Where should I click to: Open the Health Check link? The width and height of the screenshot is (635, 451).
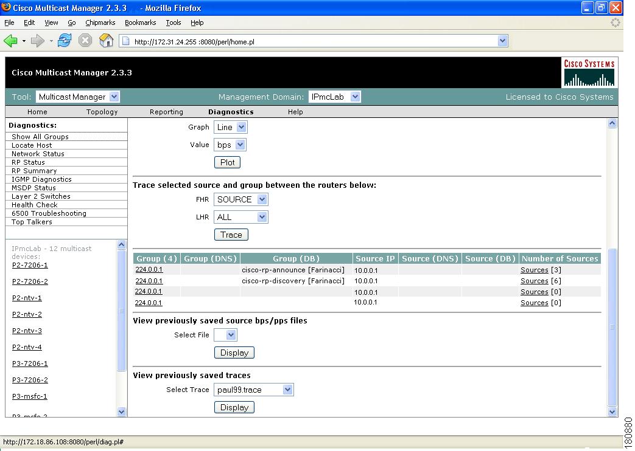(35, 205)
